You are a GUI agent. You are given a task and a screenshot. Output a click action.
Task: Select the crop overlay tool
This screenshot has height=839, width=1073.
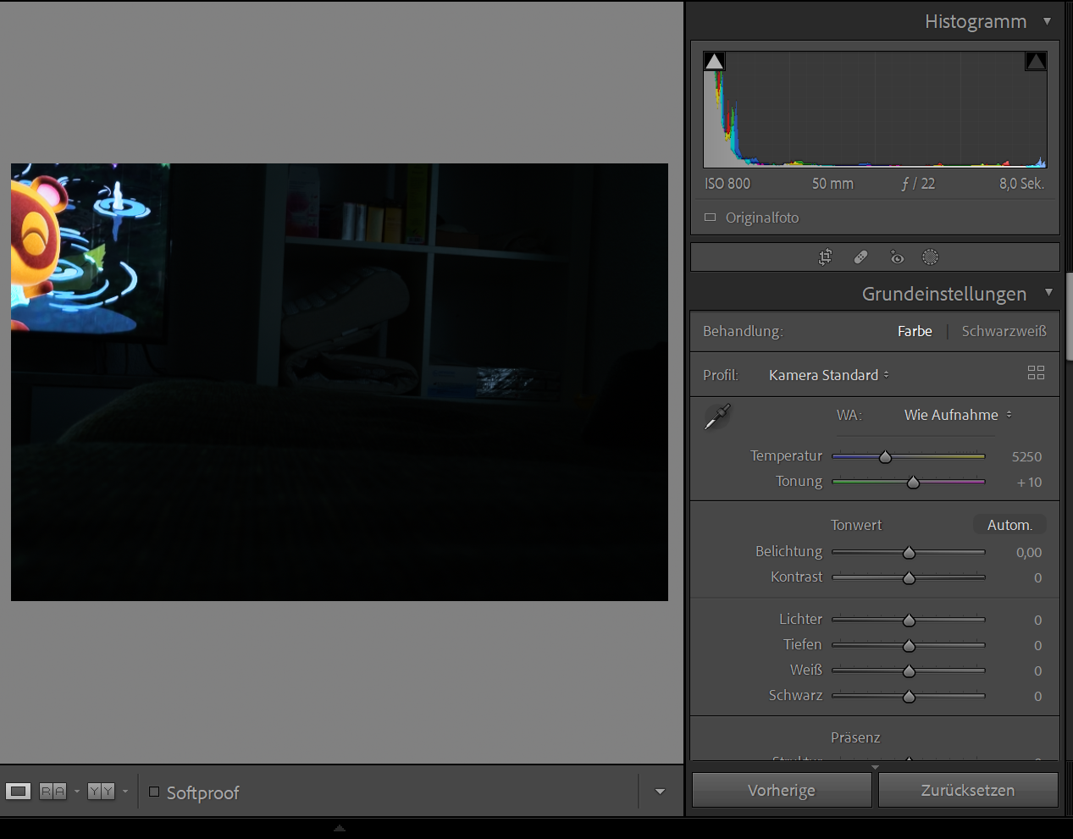825,257
